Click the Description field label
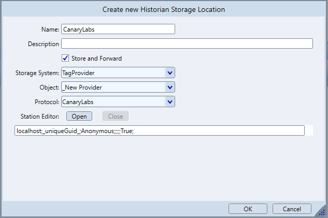 43,44
